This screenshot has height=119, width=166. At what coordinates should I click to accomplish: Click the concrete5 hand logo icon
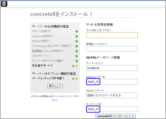(x=4, y=4)
